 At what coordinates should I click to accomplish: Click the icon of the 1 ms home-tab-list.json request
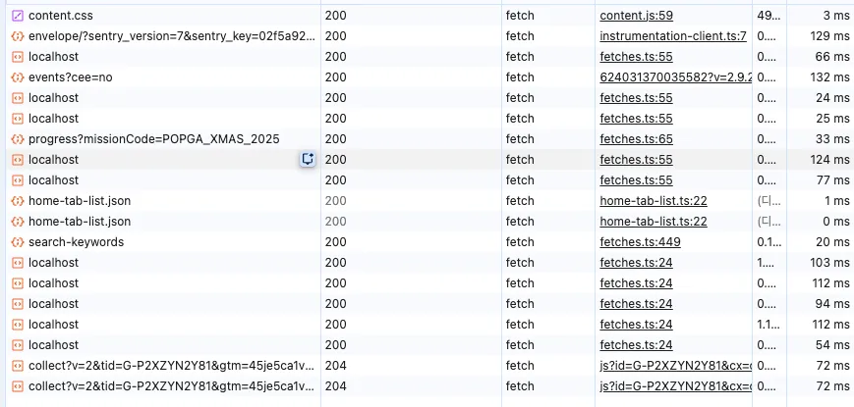coord(17,201)
